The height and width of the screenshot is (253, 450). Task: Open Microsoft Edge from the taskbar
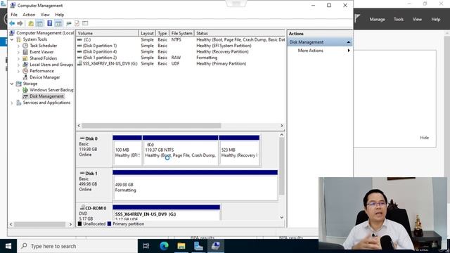(164, 246)
